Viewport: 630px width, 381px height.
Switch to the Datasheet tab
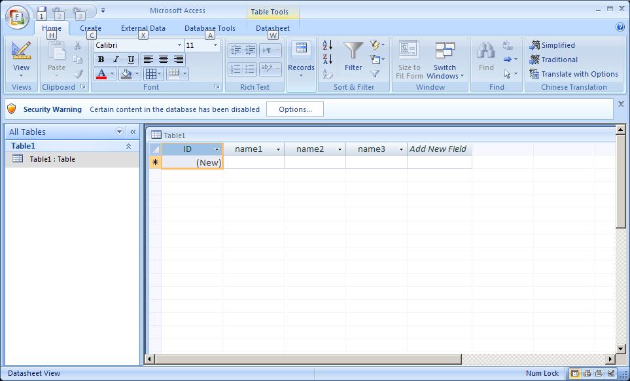tap(273, 28)
